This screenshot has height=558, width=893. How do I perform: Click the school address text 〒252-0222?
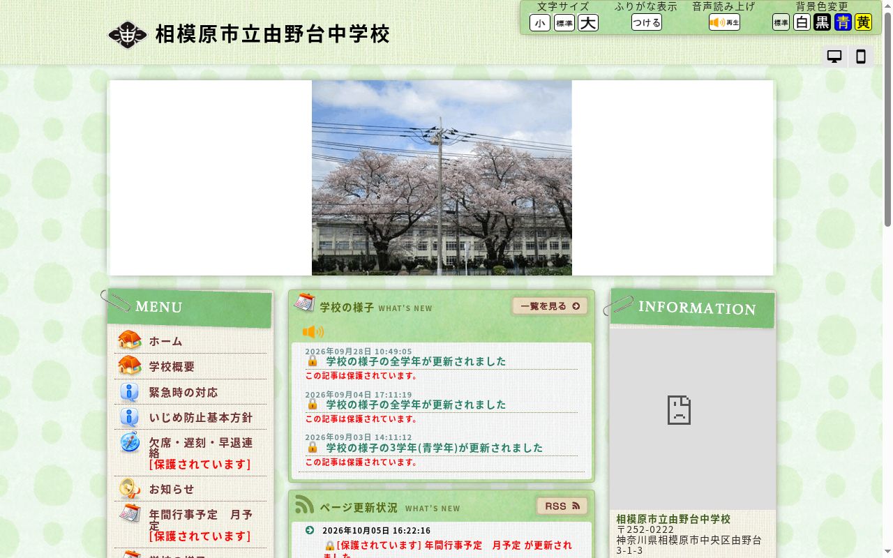645,529
